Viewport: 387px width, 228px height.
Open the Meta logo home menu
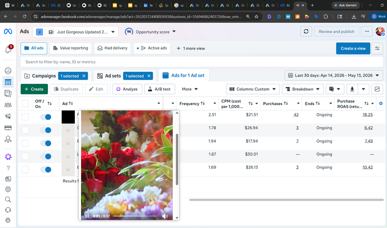point(8,31)
